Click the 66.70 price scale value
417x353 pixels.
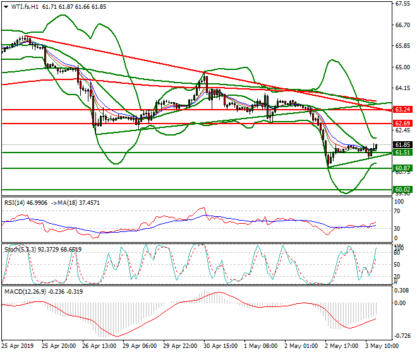402,25
